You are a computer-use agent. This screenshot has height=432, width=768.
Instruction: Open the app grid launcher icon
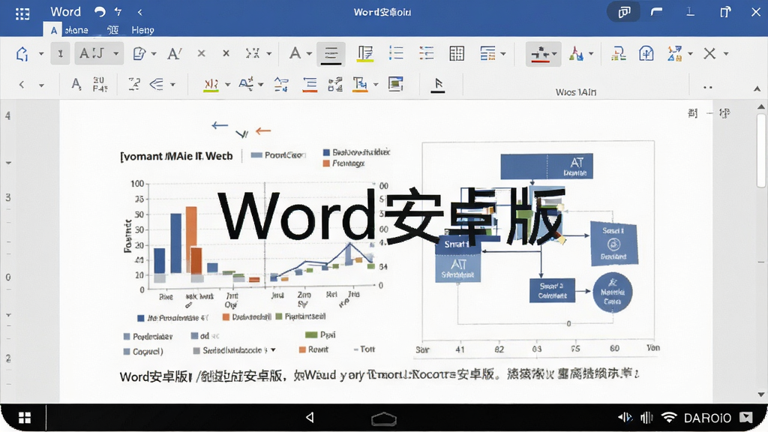pos(22,13)
